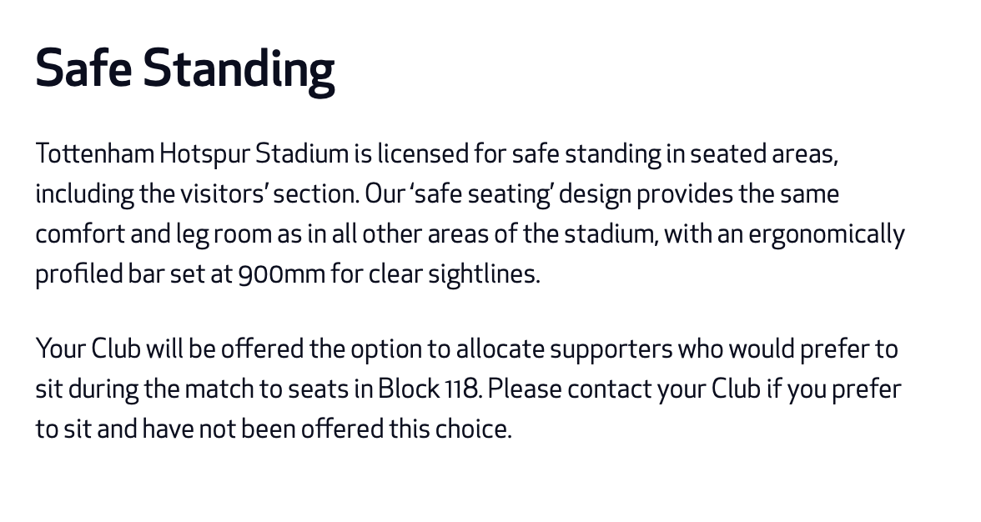Click 'Your Club will be offered'
Image resolution: width=981 pixels, height=522 pixels.
(169, 349)
